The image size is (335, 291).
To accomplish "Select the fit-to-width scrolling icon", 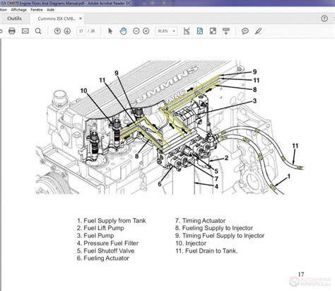I will [x=187, y=31].
